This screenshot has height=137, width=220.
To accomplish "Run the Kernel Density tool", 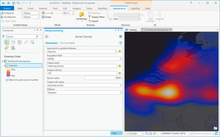I will (116, 133).
